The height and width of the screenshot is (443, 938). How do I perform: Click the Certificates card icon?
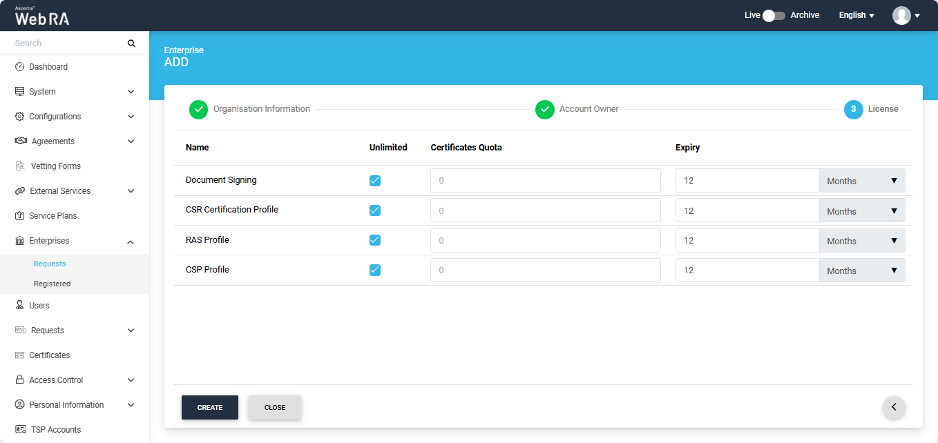coord(19,355)
